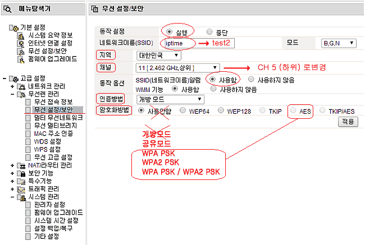This screenshot has width=365, height=245.
Task: Click the WDS 설정 page icon
Action: 28,142
